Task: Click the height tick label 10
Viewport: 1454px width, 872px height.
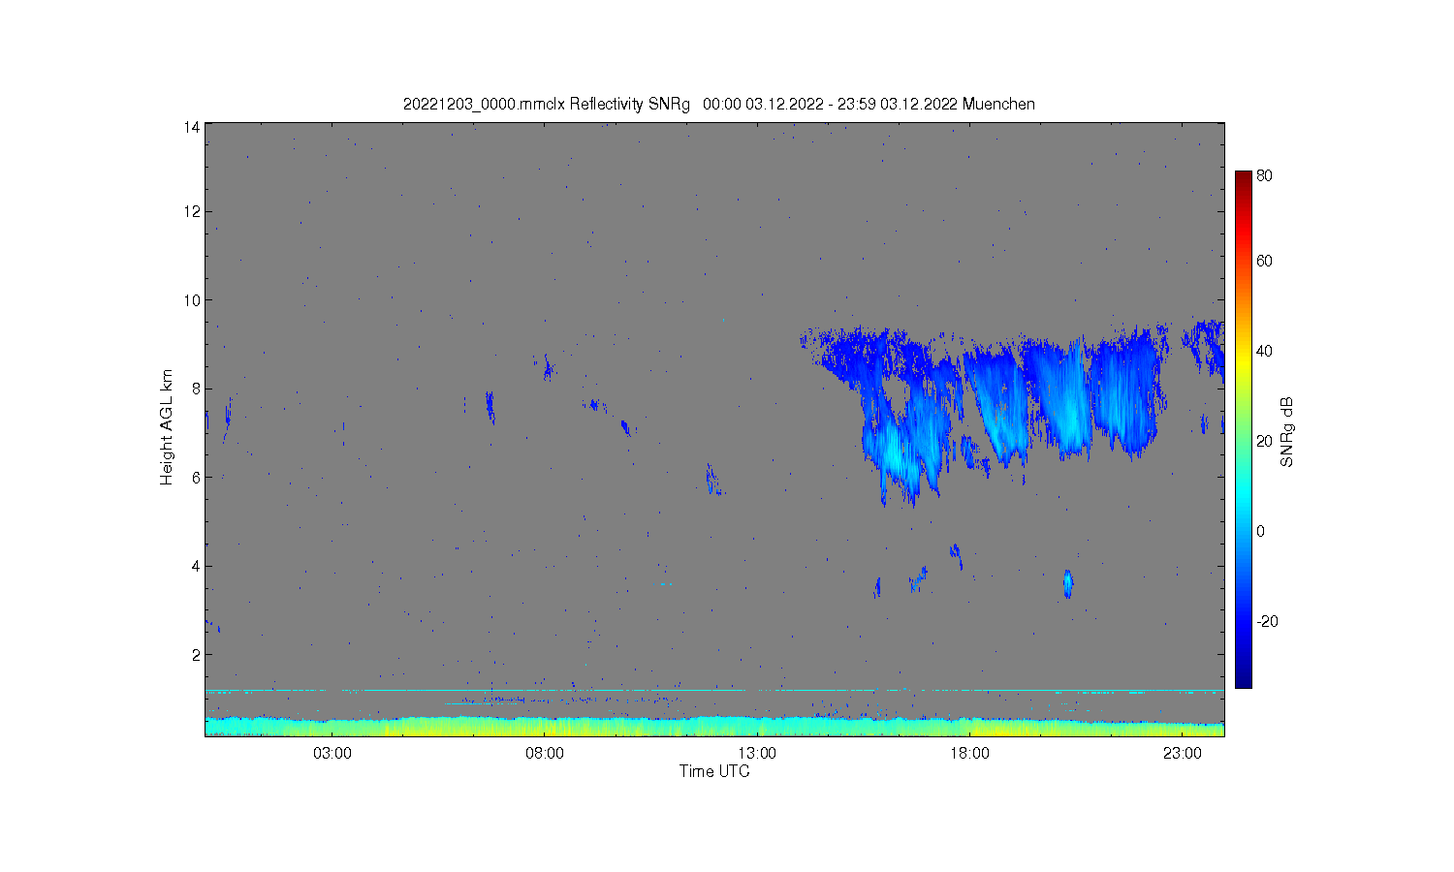Action: coord(191,300)
